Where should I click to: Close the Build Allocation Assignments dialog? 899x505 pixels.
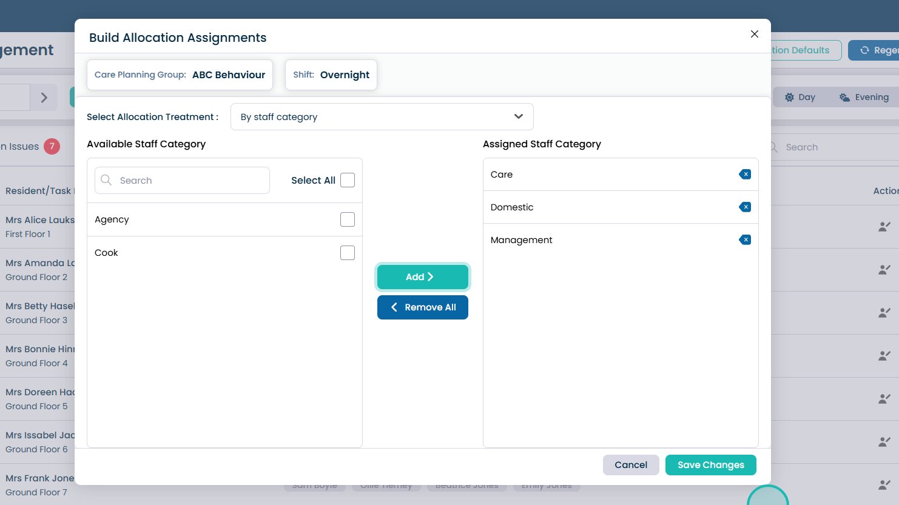coord(754,34)
